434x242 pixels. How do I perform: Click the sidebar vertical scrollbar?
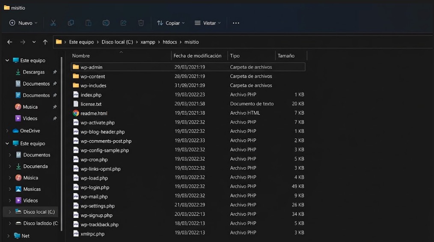(62, 144)
